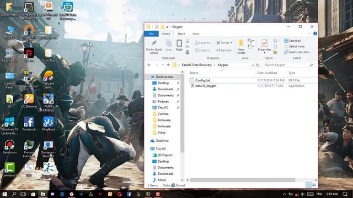The height and width of the screenshot is (198, 353).
Task: Click the Properties checkmark icon
Action: tap(265, 43)
